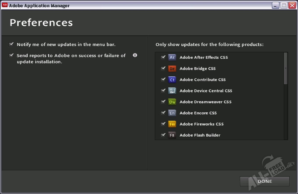This screenshot has width=298, height=194.
Task: Click the Adobe Dreamweaver CS5 icon
Action: pyautogui.click(x=172, y=102)
